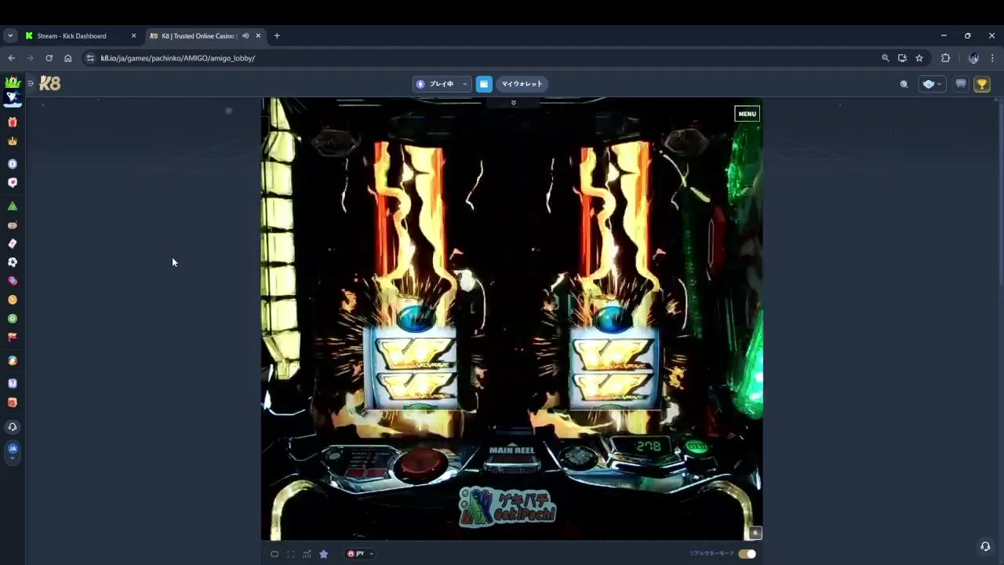Screen dimensions: 1004x565
Task: Click the right W symbol reel
Action: coord(613,370)
